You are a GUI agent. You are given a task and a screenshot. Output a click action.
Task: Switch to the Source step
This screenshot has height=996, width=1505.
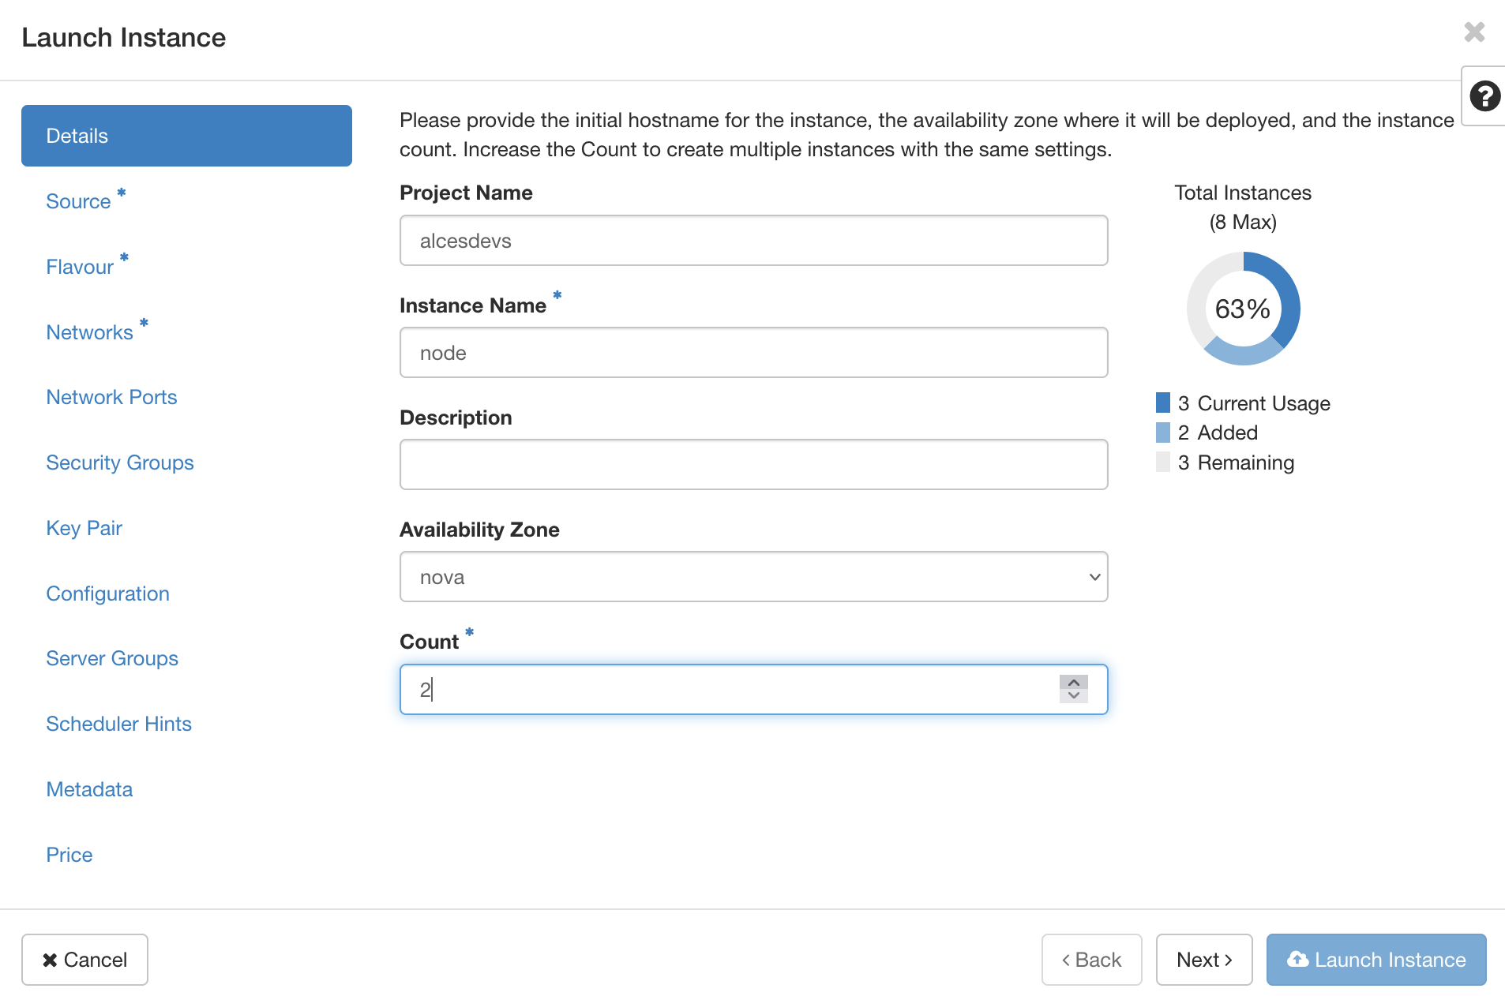tap(79, 200)
